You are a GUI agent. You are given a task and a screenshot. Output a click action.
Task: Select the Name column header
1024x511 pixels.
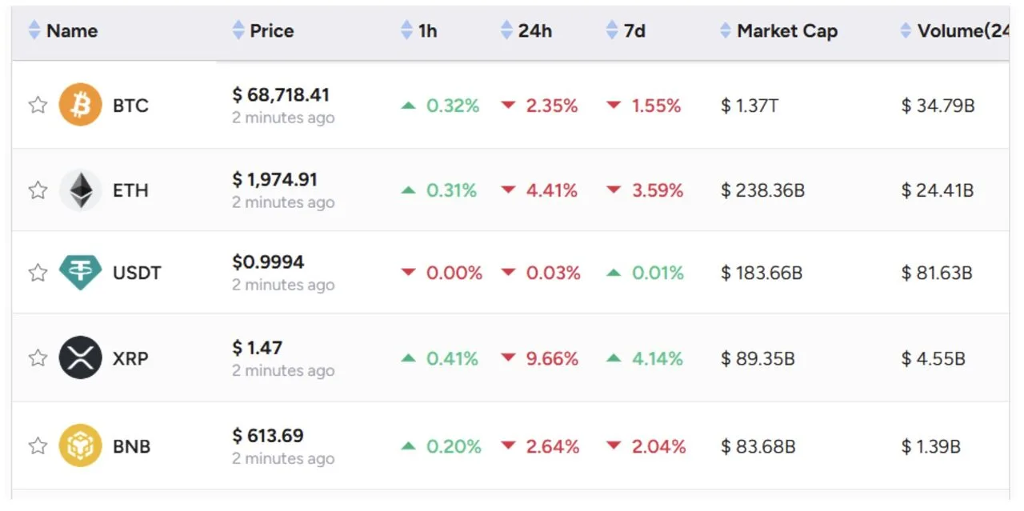(72, 30)
